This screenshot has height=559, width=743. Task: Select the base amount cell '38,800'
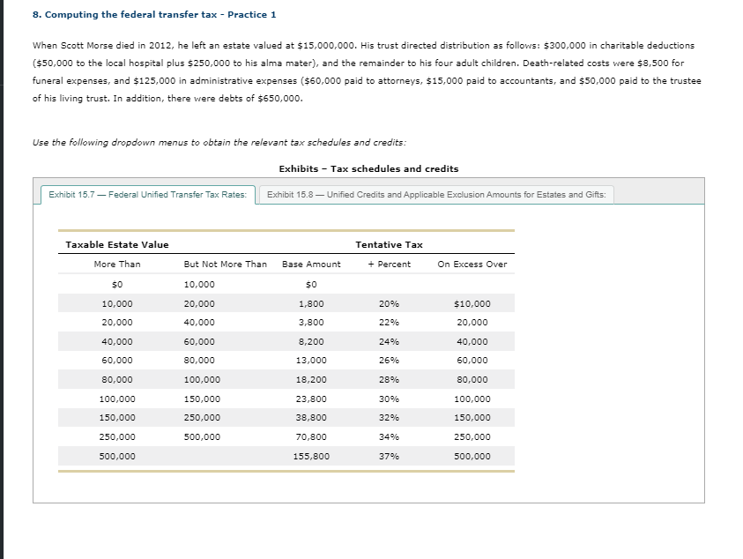tap(311, 418)
